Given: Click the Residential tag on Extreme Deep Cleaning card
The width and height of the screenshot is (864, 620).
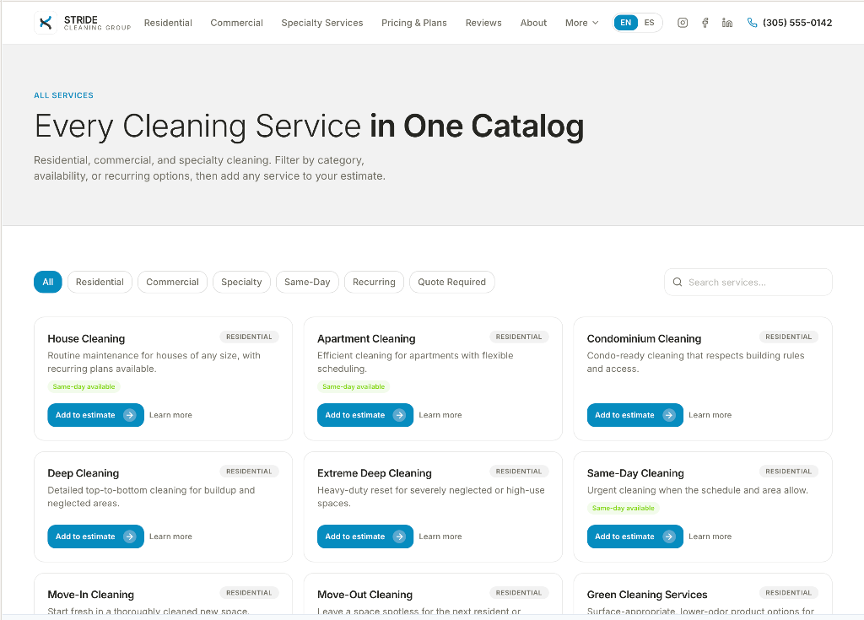Looking at the screenshot, I should [519, 472].
